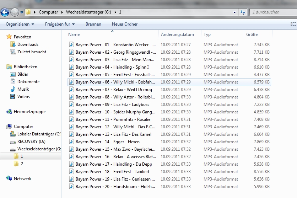The image size is (297, 198).
Task: Click the Musik library icon
Action: (13, 89)
